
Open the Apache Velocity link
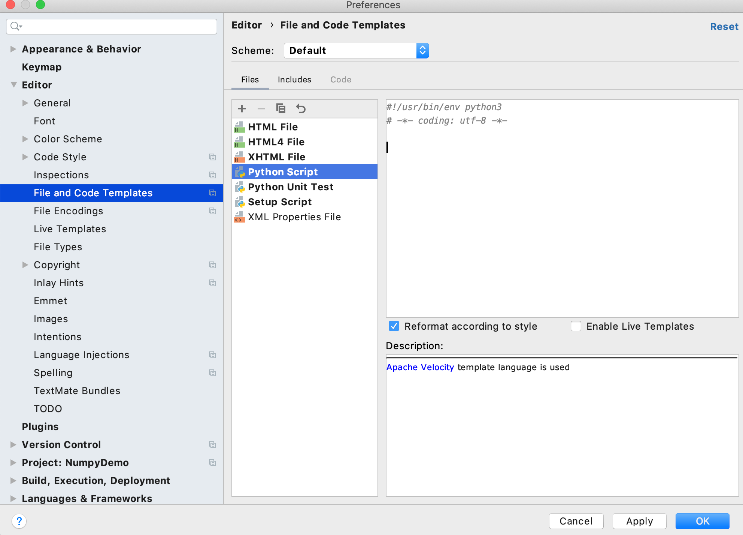tap(420, 367)
